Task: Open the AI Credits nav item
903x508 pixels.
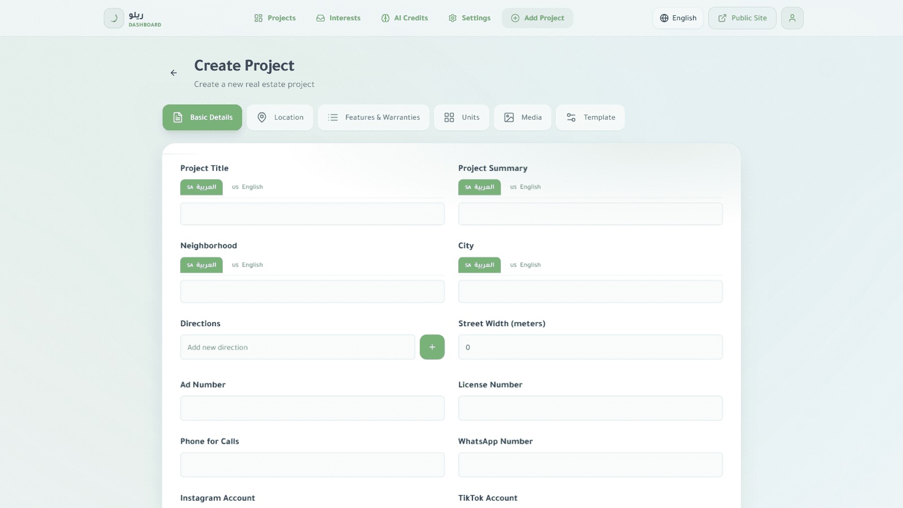Action: click(x=405, y=18)
